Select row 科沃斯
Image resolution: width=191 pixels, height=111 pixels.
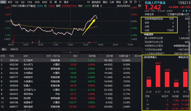tap(71, 98)
